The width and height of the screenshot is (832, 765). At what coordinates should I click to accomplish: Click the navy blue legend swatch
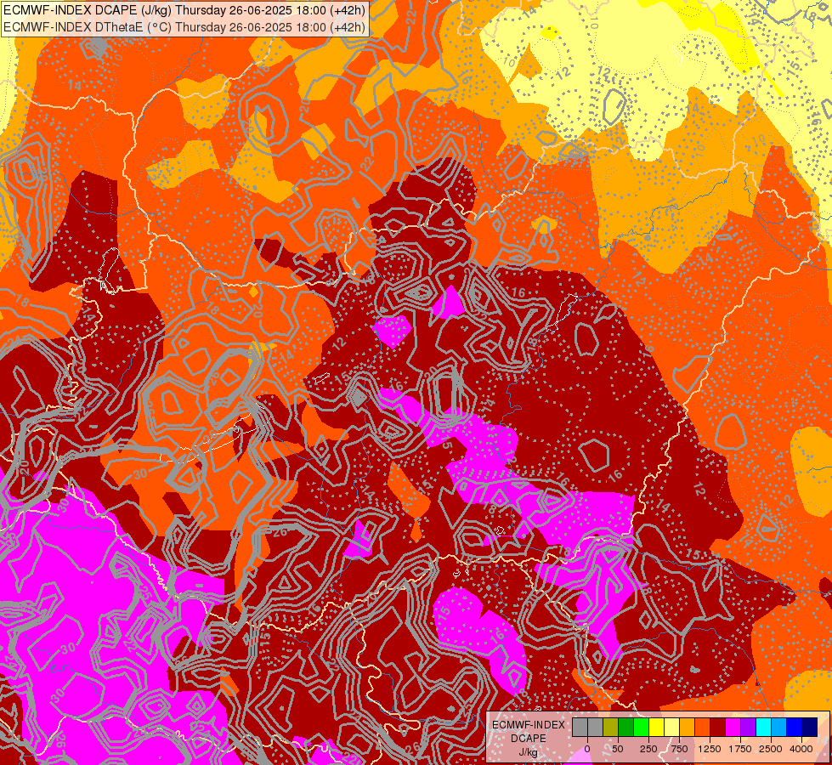[x=810, y=727]
